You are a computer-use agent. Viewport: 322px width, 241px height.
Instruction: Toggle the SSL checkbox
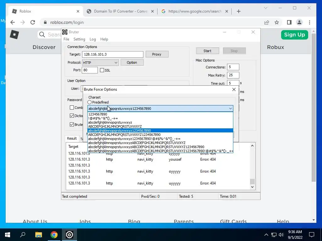click(x=102, y=70)
